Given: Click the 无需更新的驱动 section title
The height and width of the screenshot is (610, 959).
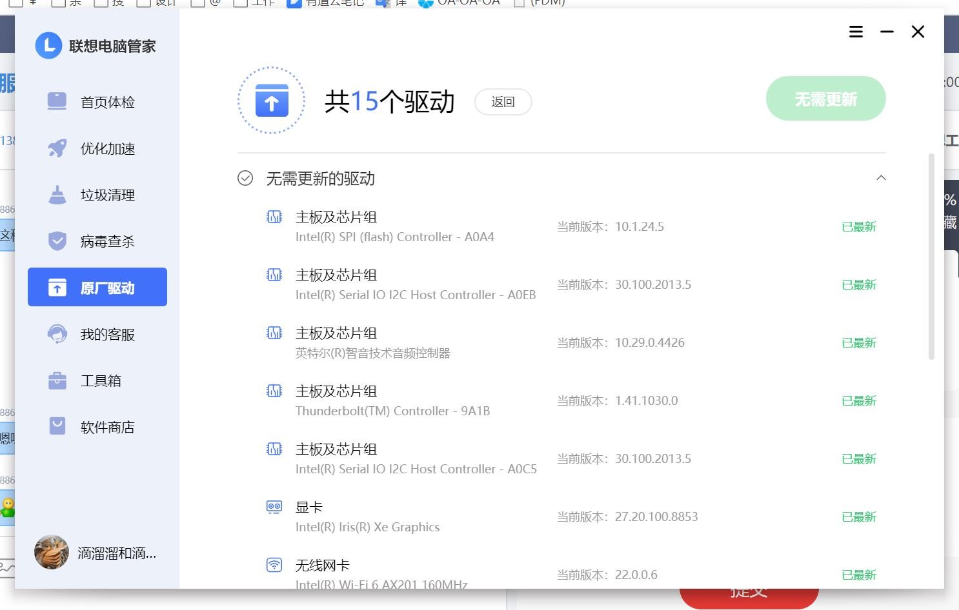Looking at the screenshot, I should tap(321, 179).
